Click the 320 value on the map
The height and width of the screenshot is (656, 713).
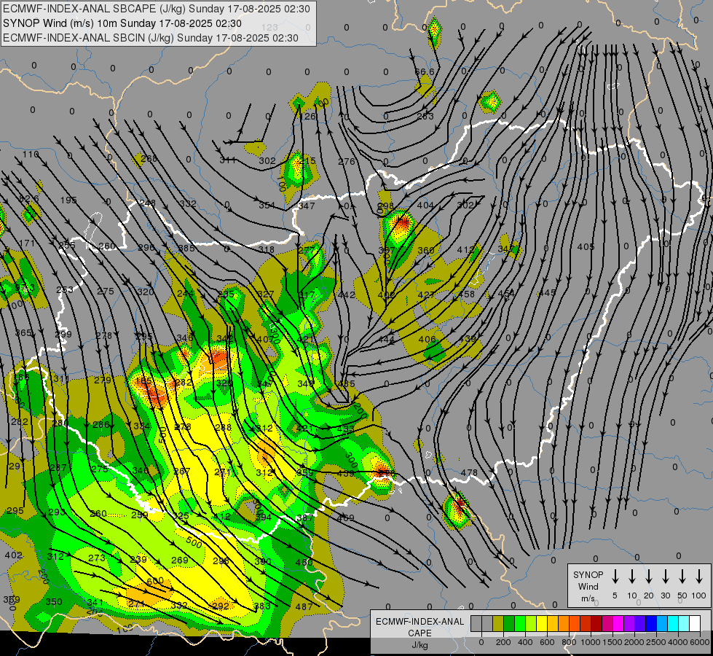tap(146, 292)
